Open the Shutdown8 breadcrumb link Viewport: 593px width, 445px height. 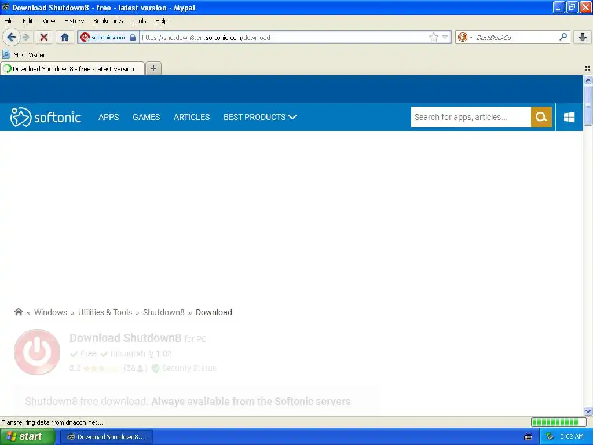[x=164, y=312]
